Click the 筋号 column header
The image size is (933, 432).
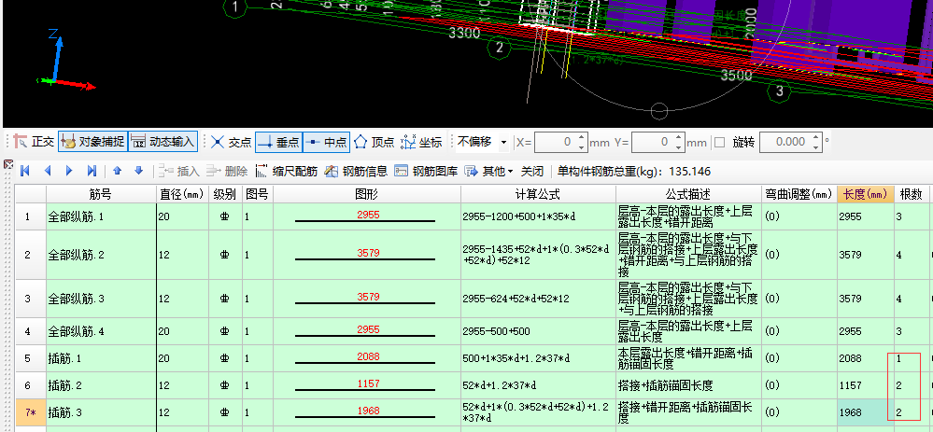[101, 194]
